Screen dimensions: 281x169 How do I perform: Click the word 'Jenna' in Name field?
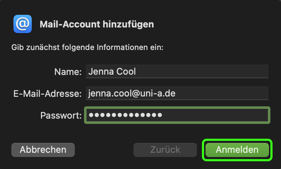[x=99, y=71]
